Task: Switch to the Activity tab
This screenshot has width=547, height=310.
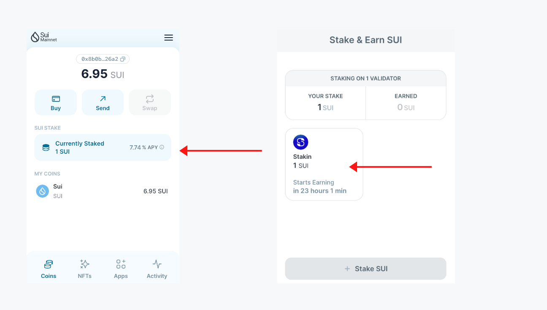Action: [x=157, y=268]
